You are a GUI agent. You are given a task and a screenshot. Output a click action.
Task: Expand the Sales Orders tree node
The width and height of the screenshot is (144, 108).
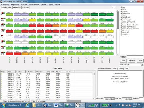coord(121,17)
